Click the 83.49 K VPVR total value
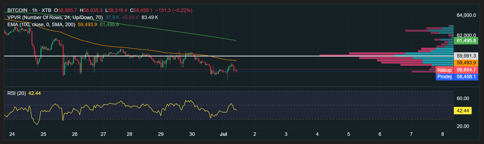Viewport: 484px width, 144px height. [150, 17]
